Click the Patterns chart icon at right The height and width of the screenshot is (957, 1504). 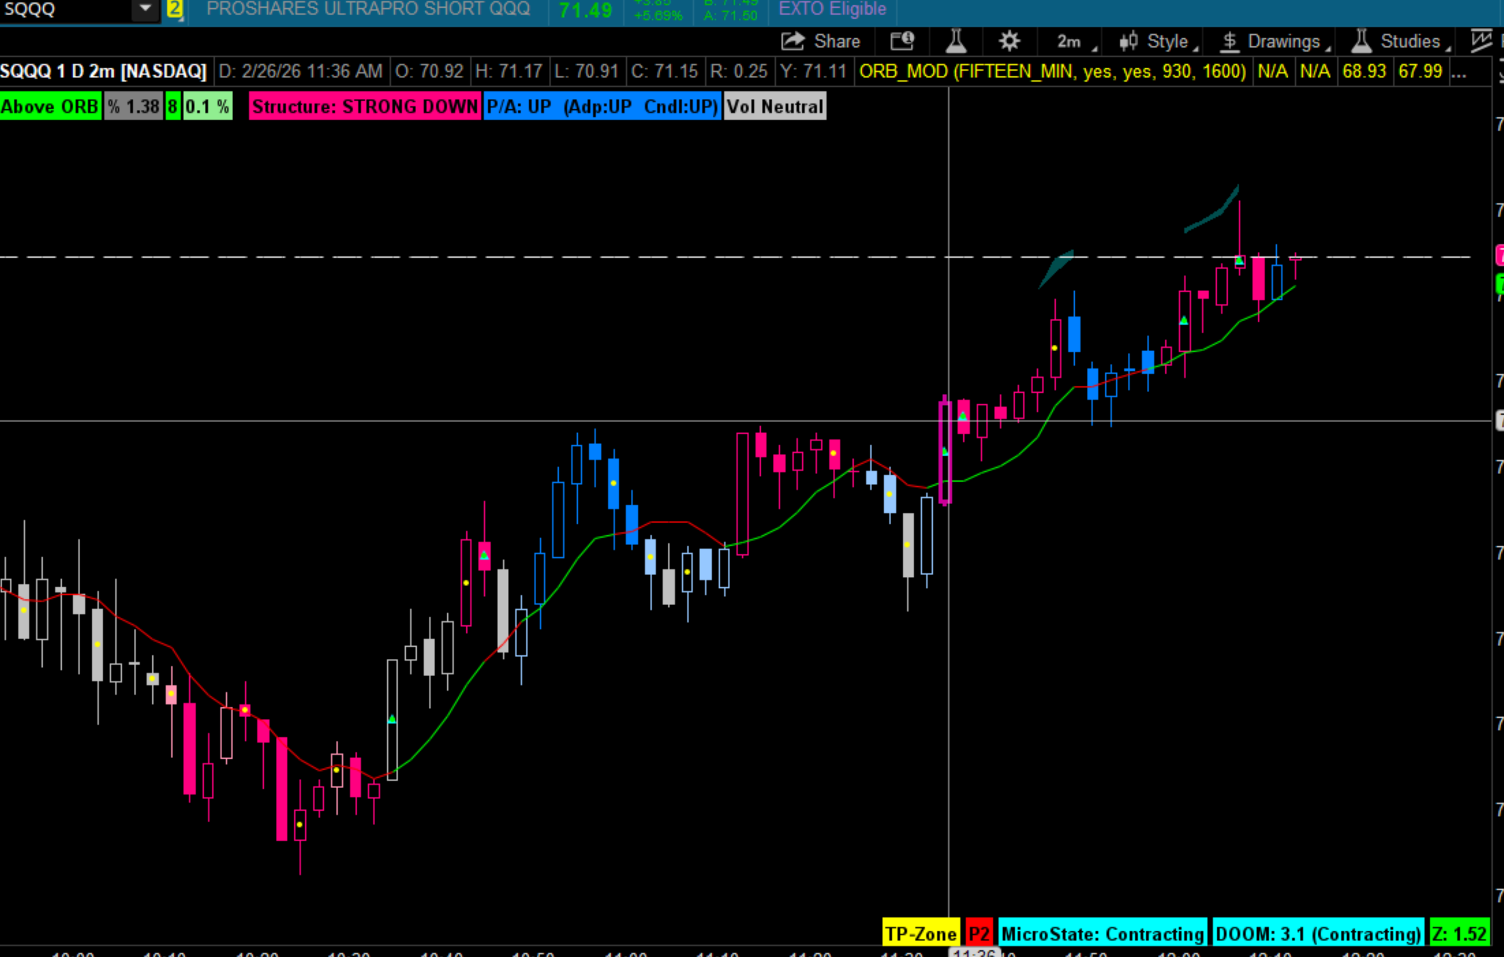(1481, 41)
